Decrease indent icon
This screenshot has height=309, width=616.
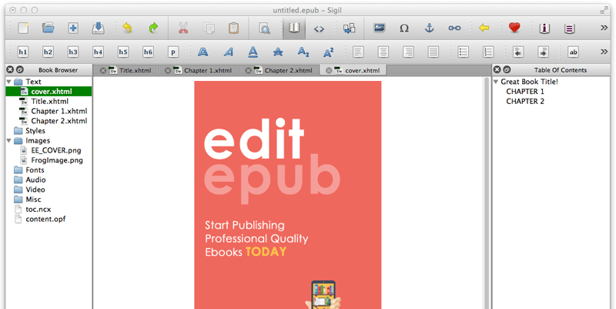518,52
